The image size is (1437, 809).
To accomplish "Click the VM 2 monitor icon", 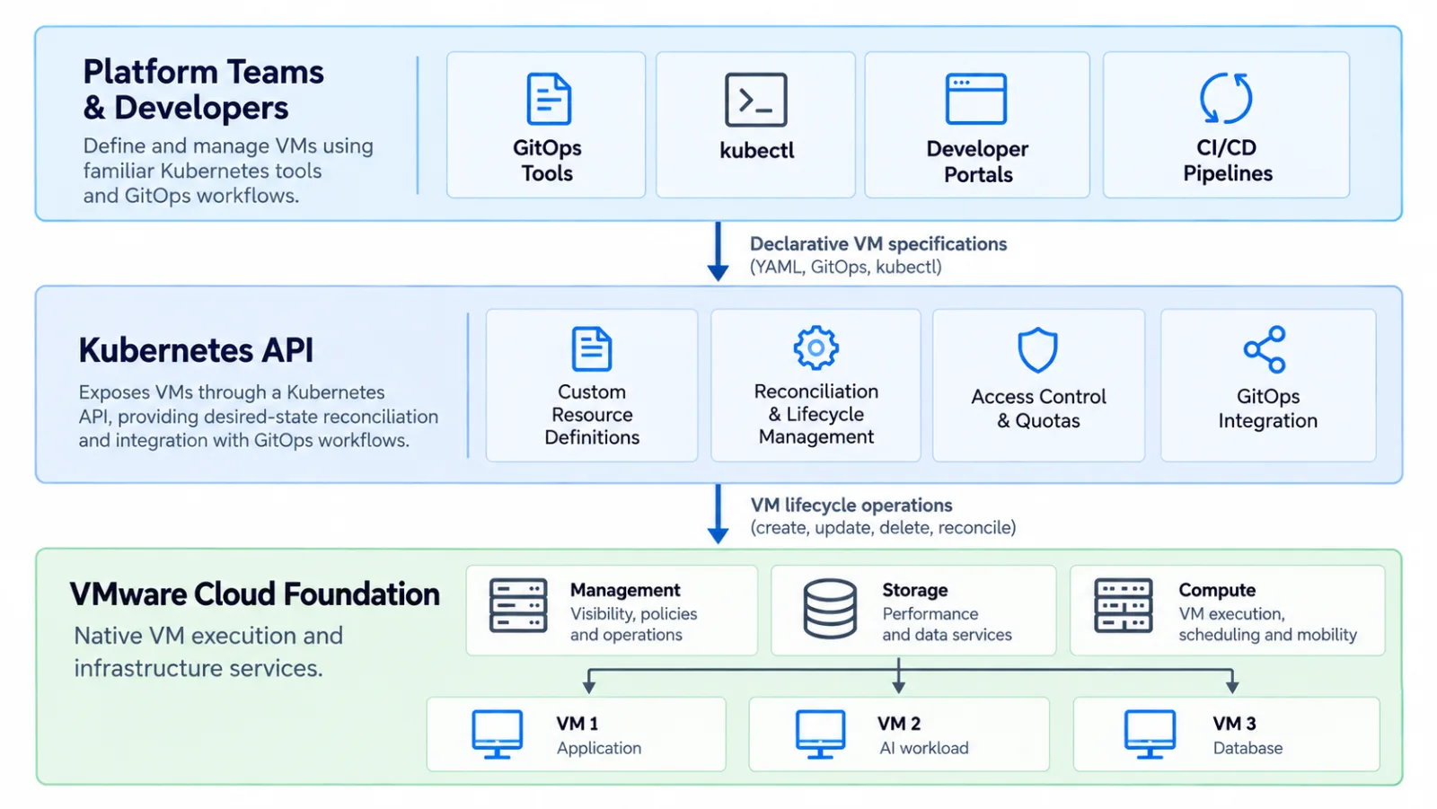I will click(820, 734).
